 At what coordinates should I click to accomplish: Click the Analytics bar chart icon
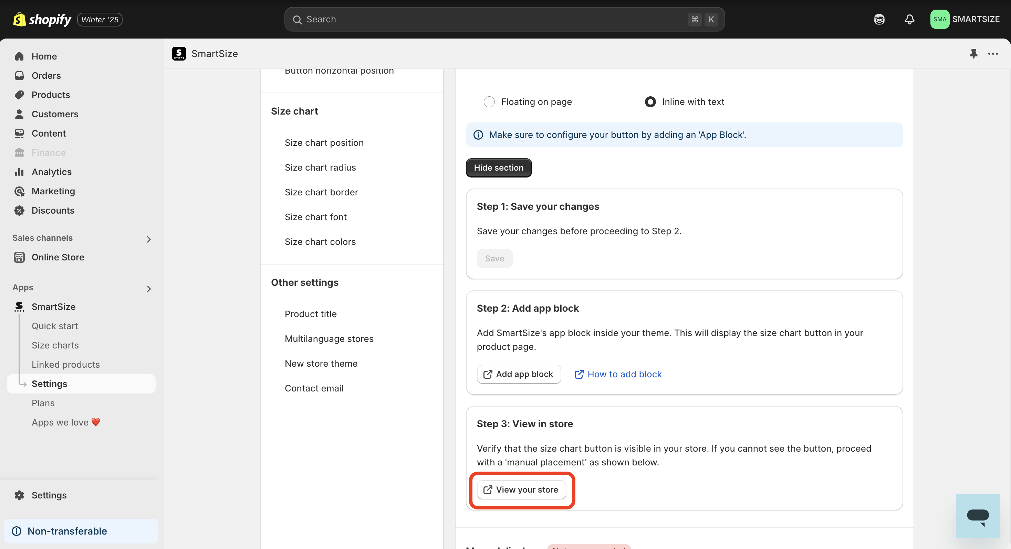pos(19,172)
